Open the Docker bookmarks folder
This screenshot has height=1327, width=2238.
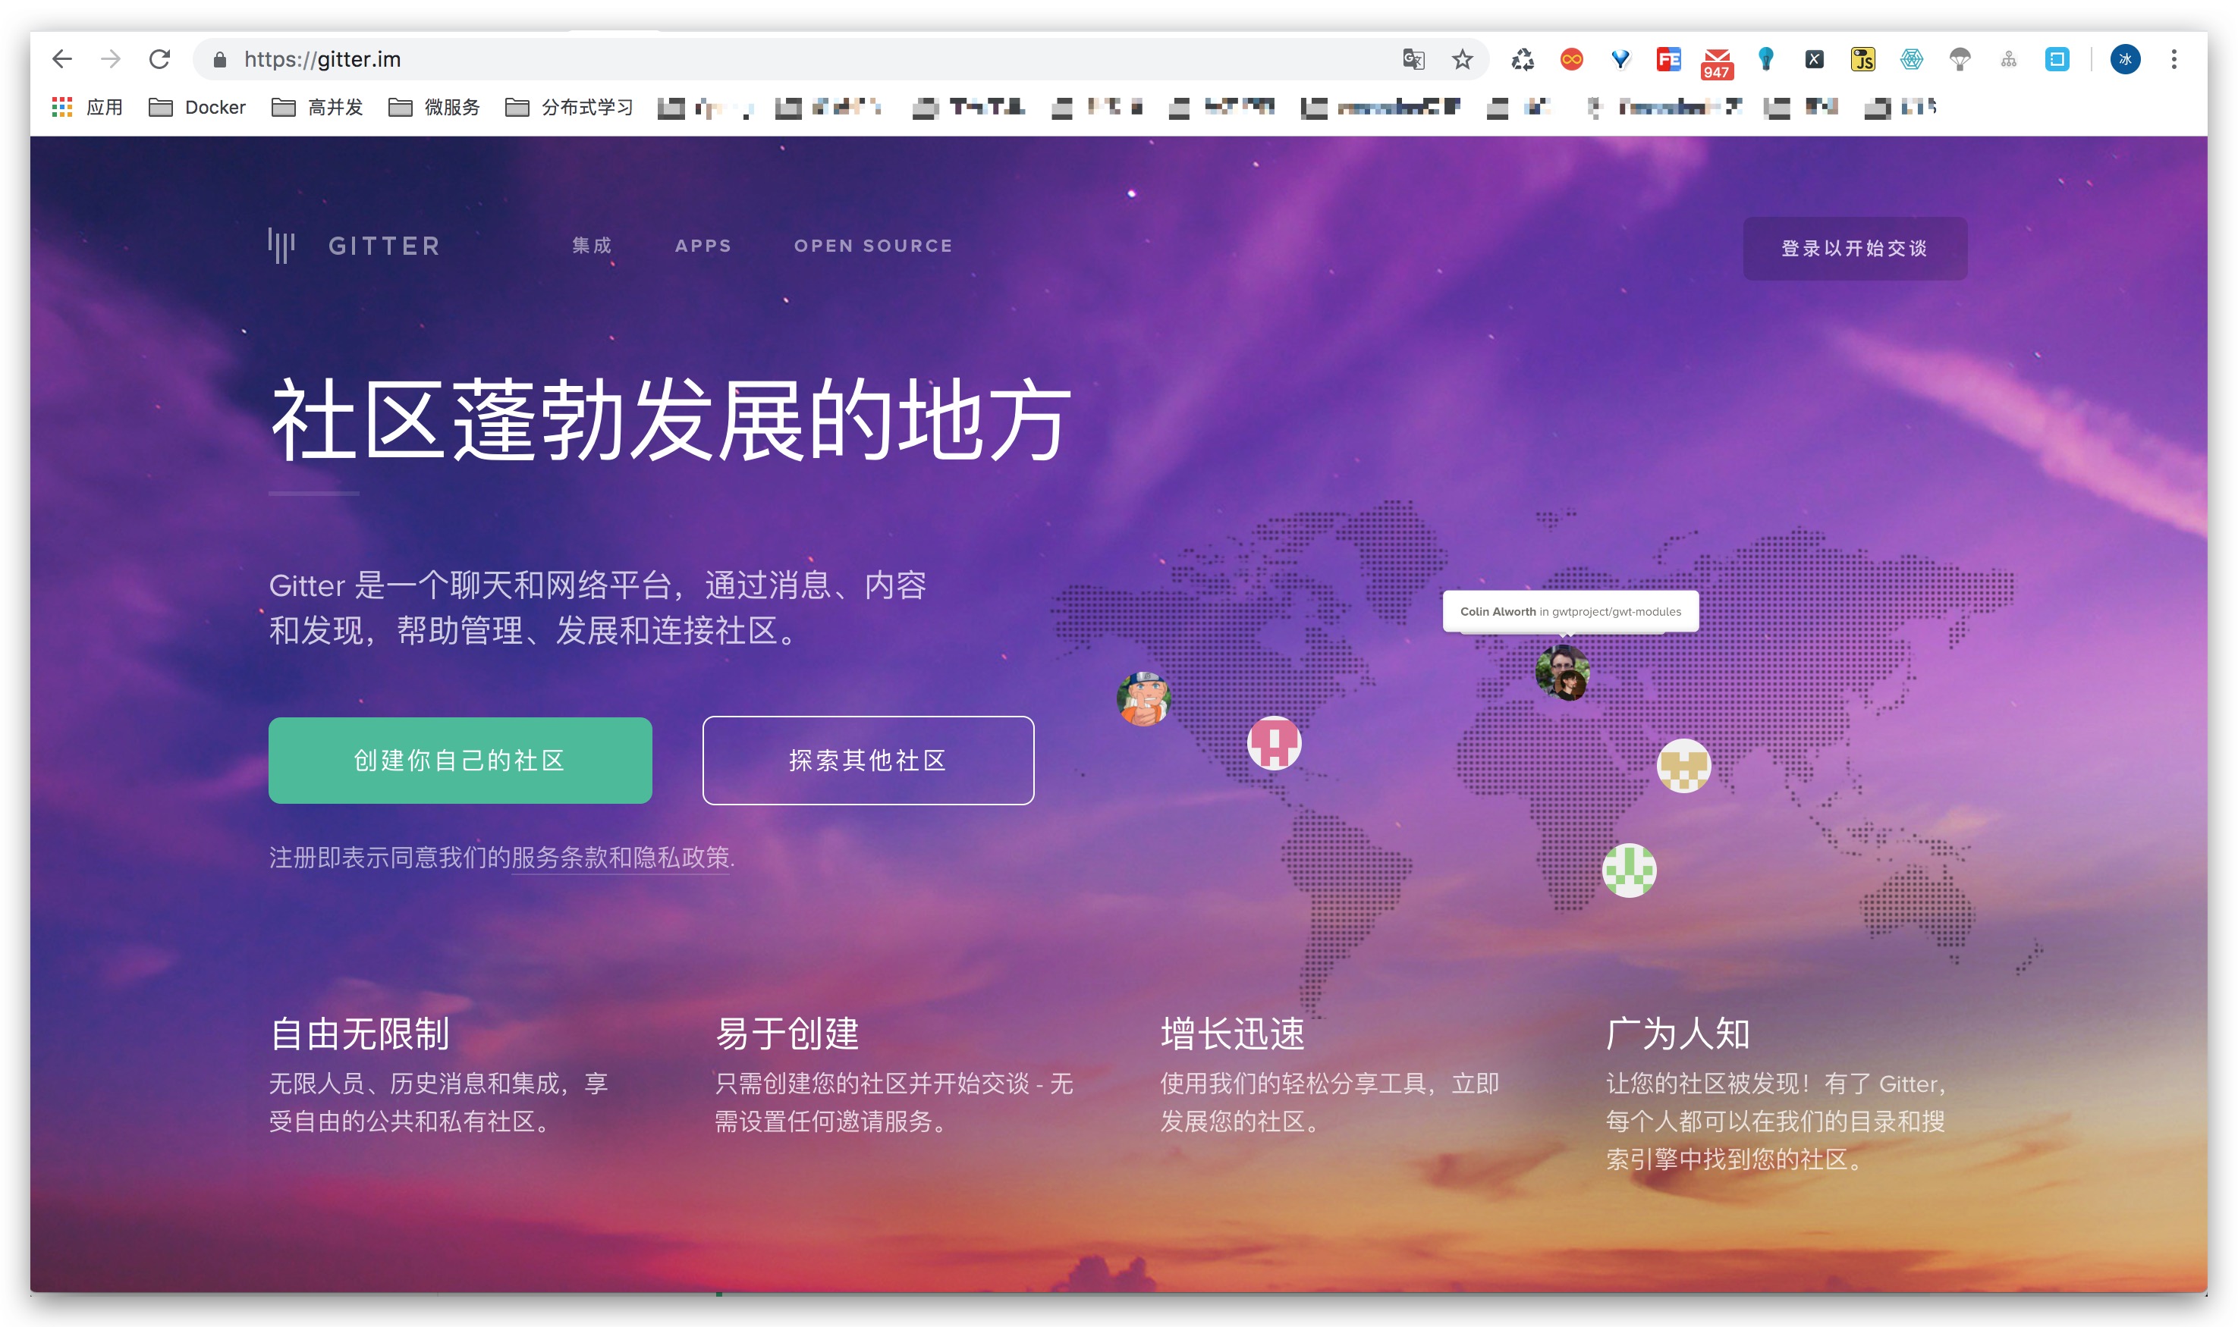[196, 108]
